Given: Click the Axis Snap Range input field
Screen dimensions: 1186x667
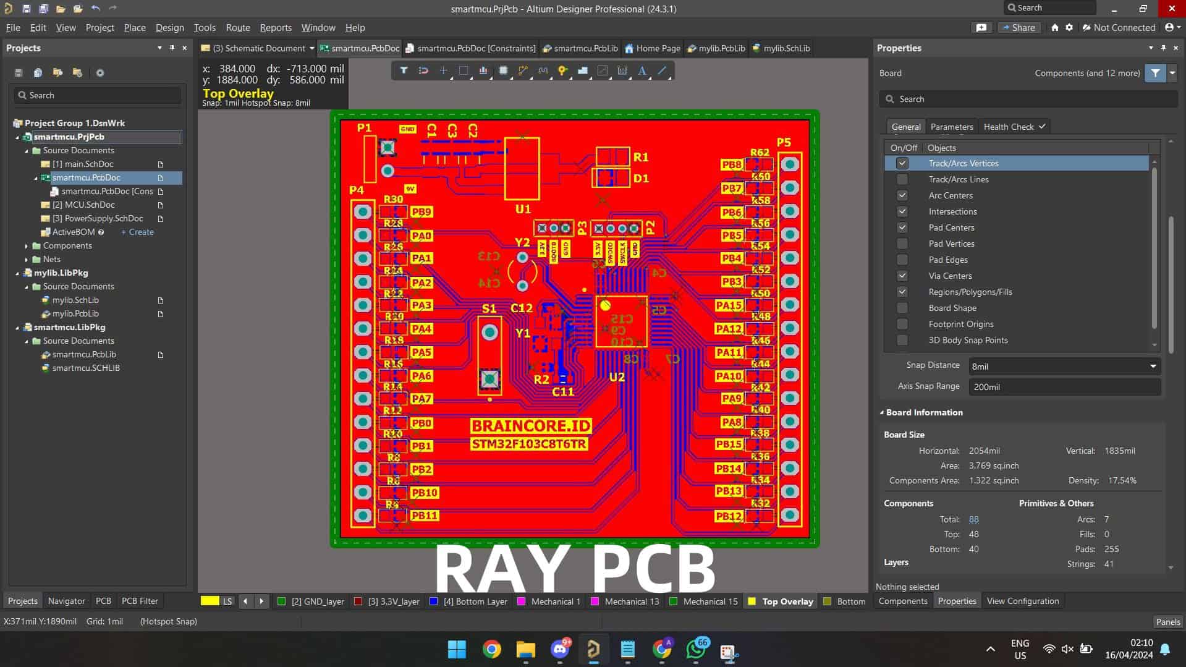Looking at the screenshot, I should (1064, 387).
